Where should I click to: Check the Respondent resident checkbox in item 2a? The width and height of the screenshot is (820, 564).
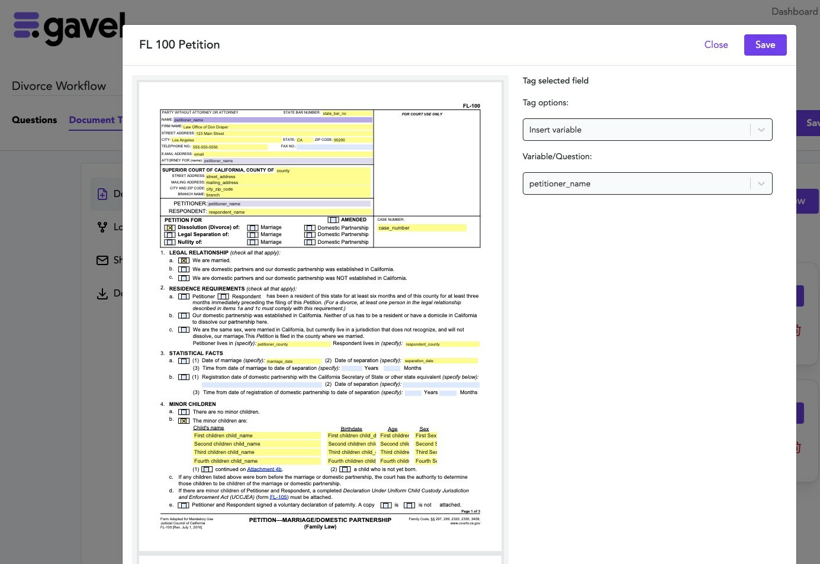point(223,296)
